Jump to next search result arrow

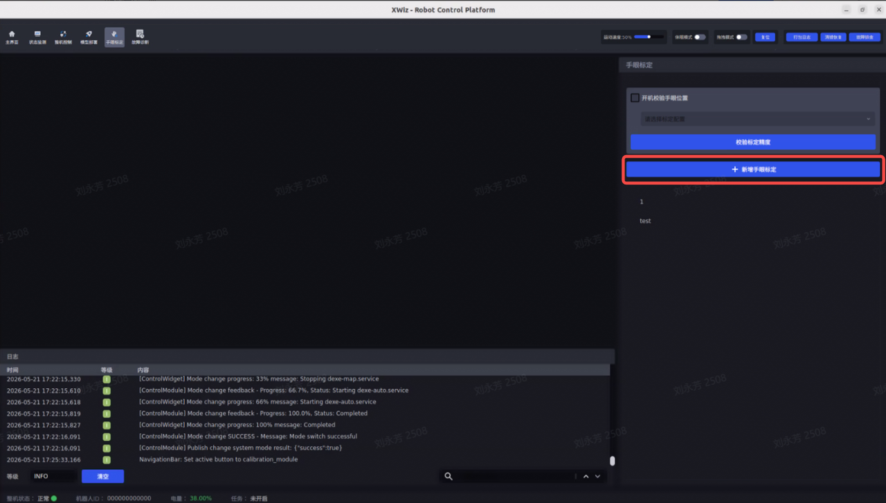coord(597,476)
